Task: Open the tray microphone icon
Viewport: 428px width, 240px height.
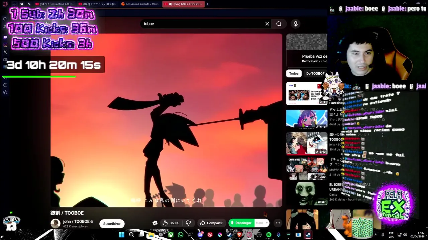Action: [x=383, y=235]
